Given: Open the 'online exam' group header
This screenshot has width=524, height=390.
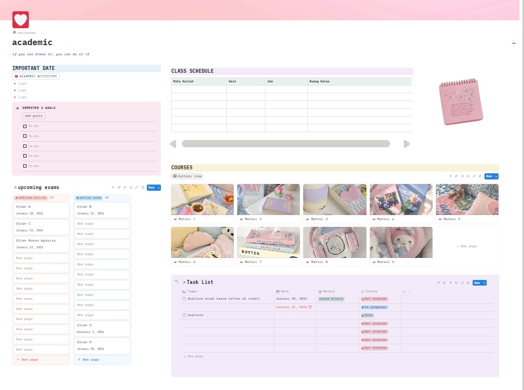Looking at the screenshot, I should [89, 198].
